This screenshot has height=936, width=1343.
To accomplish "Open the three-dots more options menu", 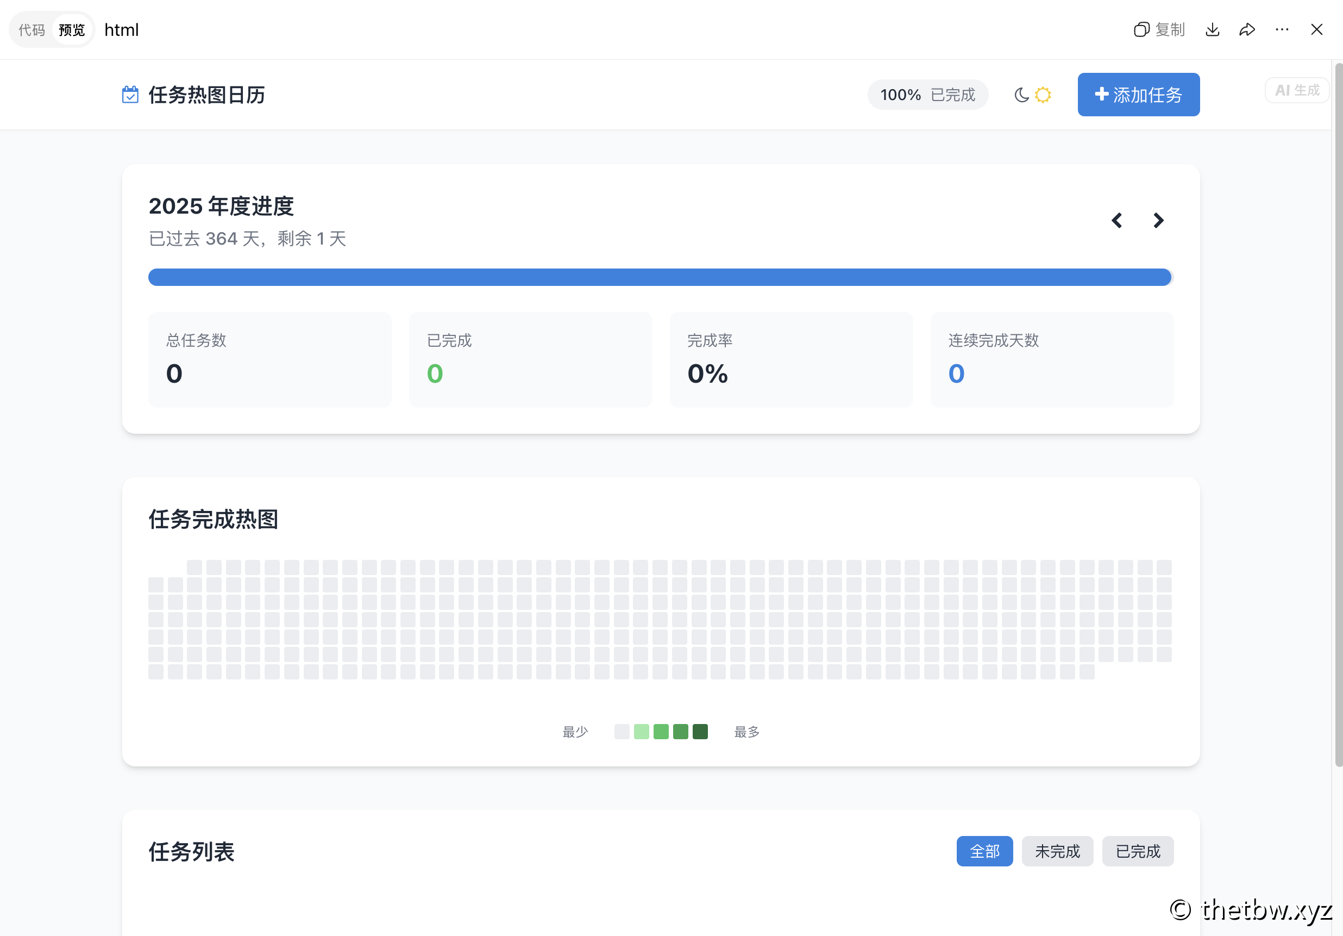I will click(x=1282, y=30).
